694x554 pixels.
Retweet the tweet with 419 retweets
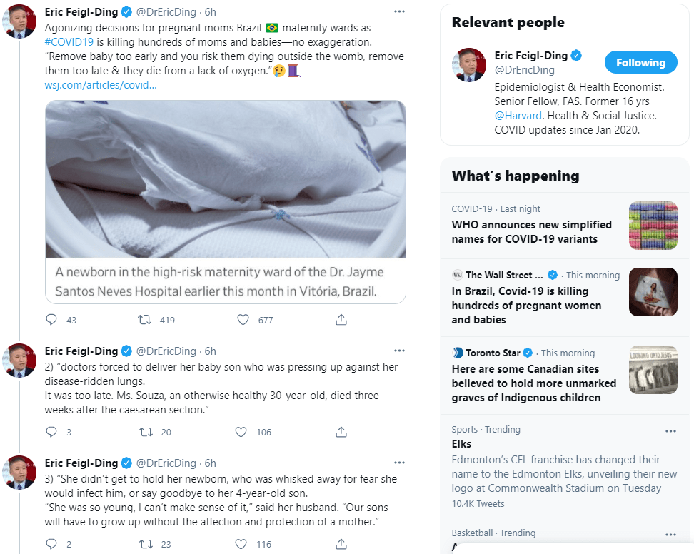click(x=146, y=320)
